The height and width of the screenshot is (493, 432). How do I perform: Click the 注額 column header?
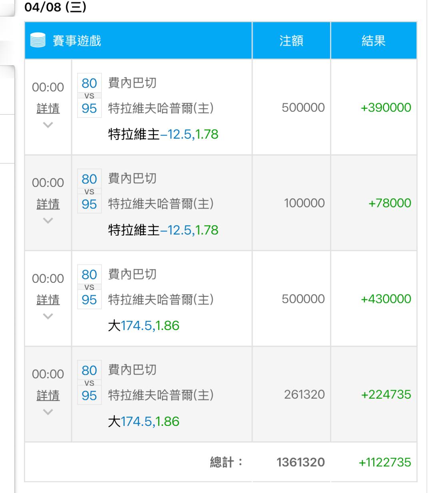[291, 41]
